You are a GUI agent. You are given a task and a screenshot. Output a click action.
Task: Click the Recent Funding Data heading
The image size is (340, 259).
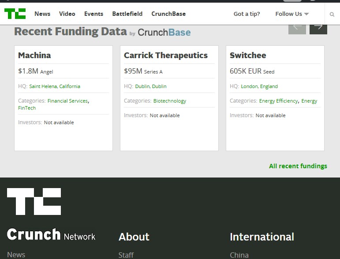[71, 32]
